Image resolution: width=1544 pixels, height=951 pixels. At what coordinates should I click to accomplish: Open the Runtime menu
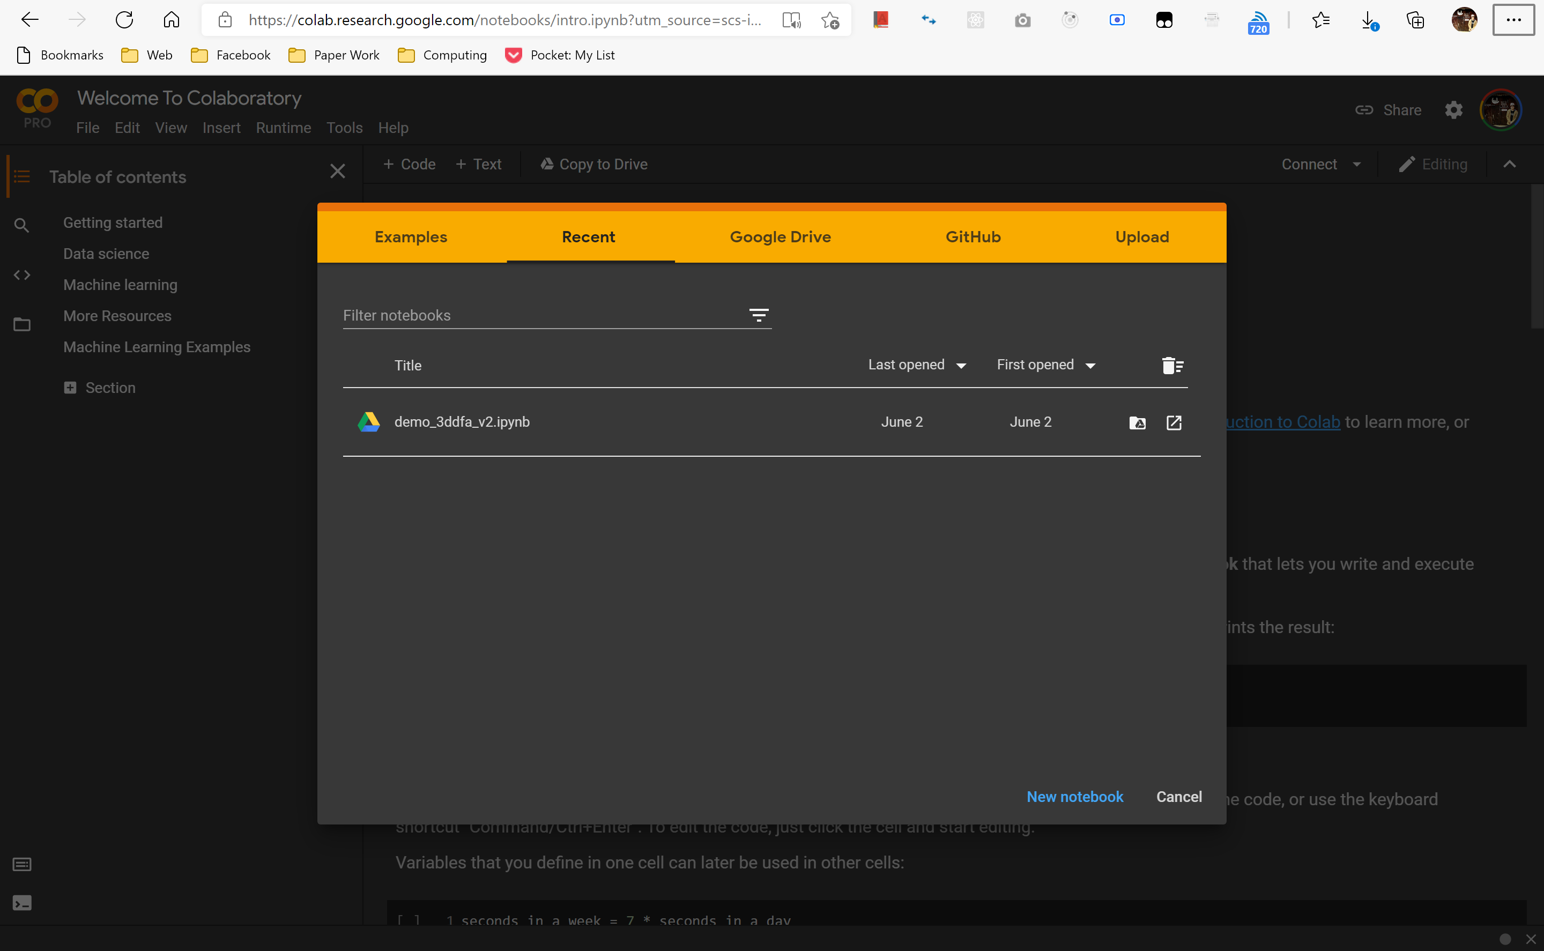click(x=283, y=128)
